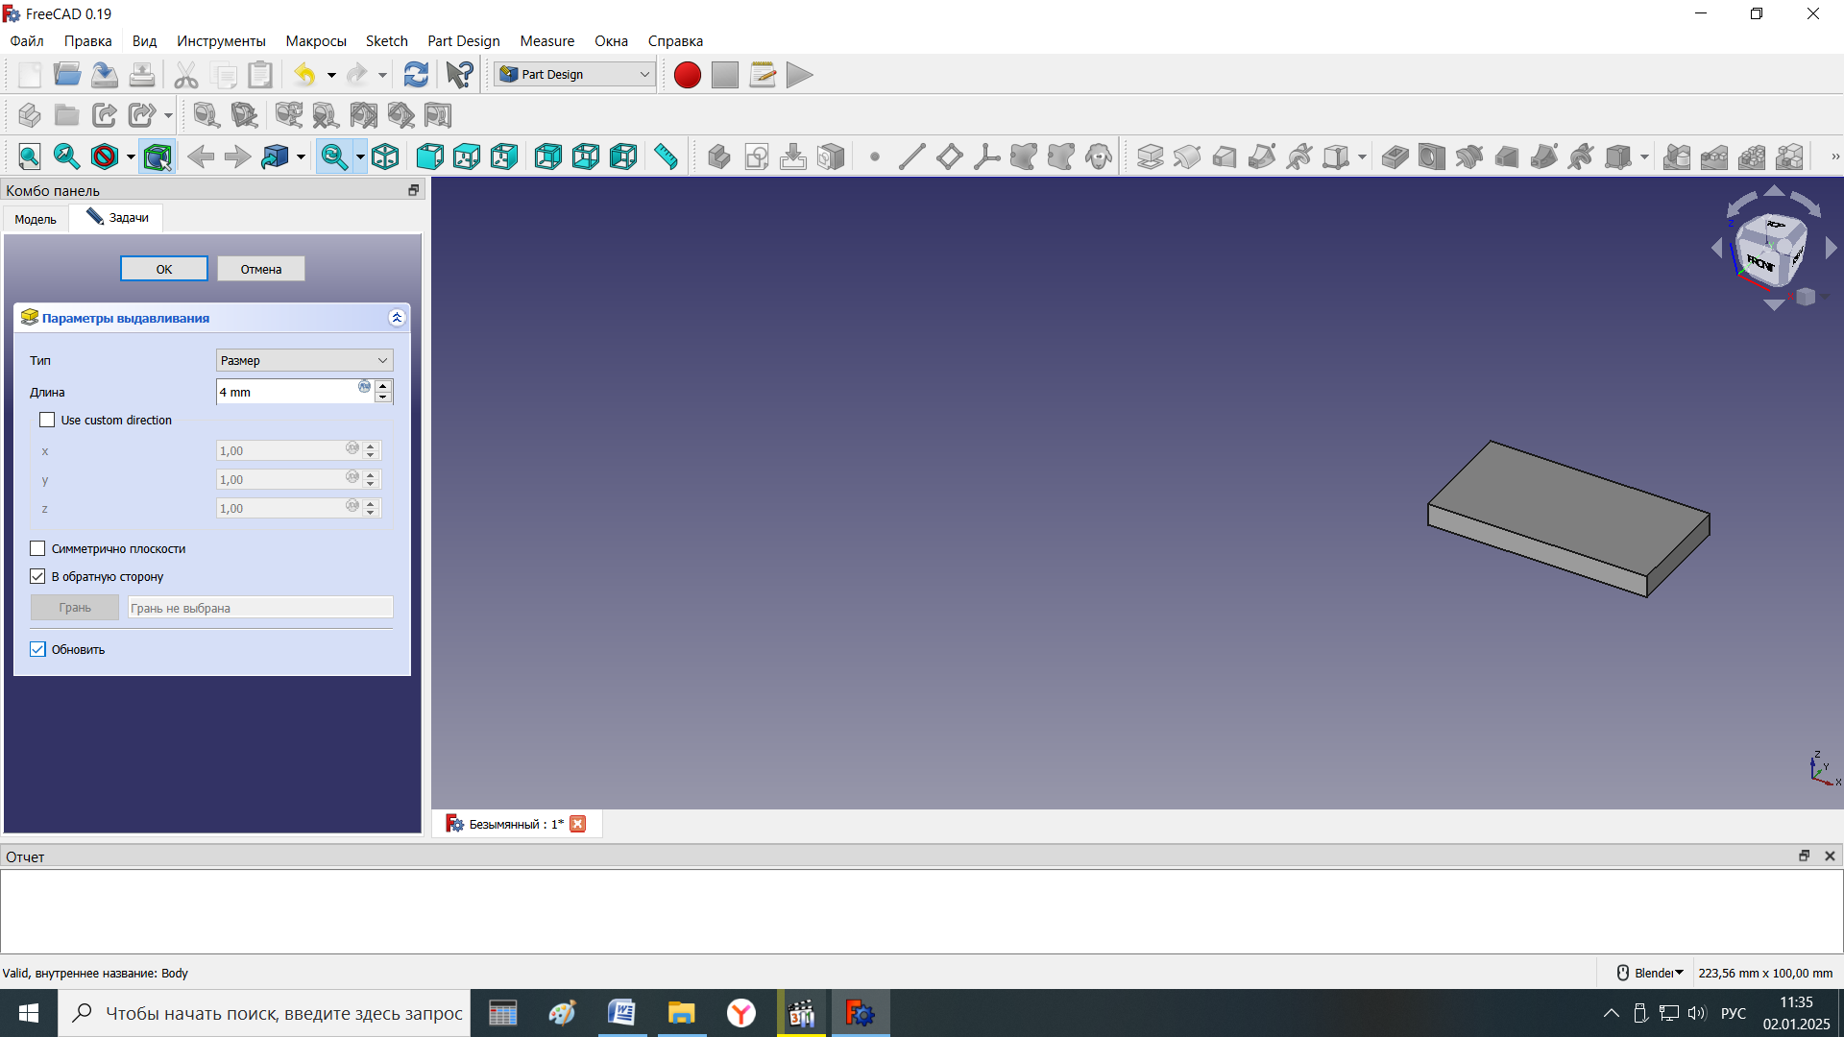The image size is (1844, 1037).
Task: Uncheck the reversed direction checkbox
Action: click(37, 577)
